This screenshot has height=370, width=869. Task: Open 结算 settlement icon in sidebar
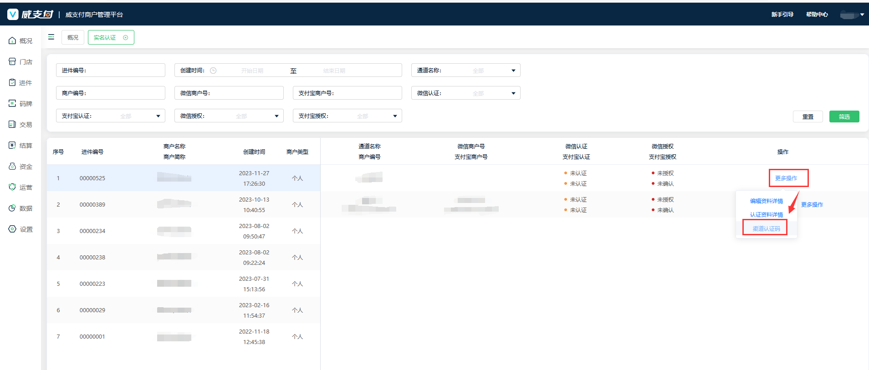coord(12,145)
